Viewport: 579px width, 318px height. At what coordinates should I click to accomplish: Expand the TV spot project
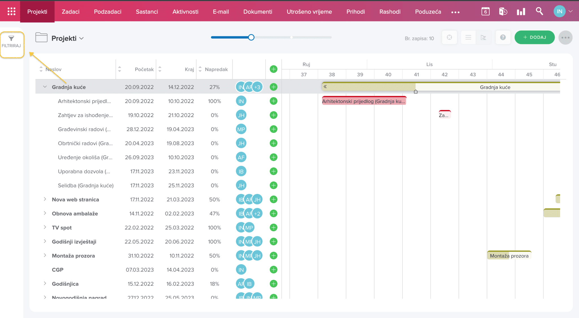[x=45, y=227]
